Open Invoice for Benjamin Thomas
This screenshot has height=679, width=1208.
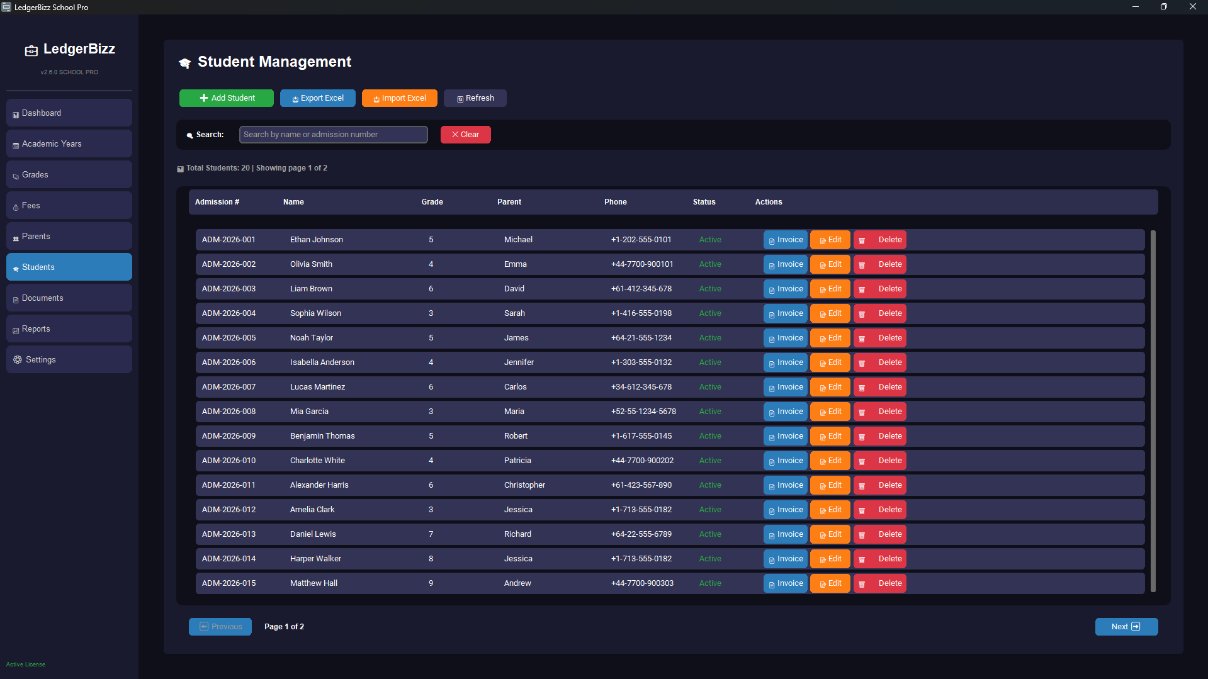[786, 436]
